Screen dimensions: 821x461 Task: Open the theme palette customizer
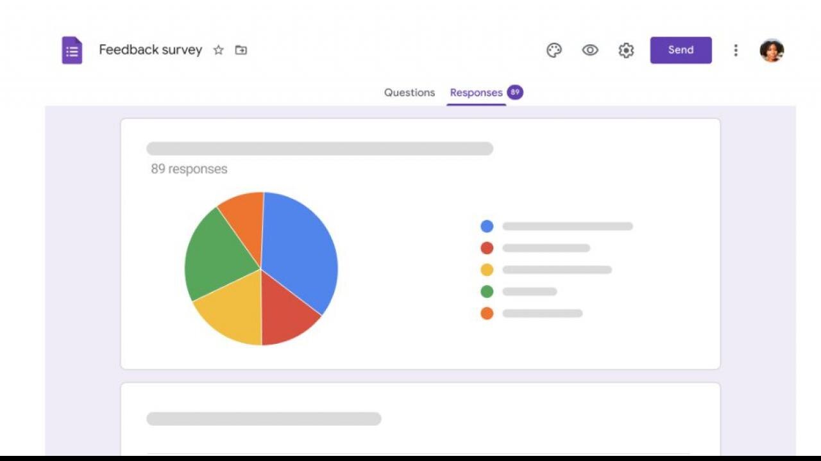pyautogui.click(x=554, y=50)
